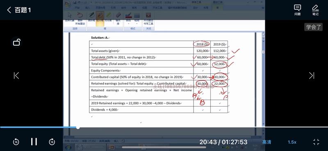The image size is (328, 151).
Task: Jump to the previous video
Action: pyautogui.click(x=16, y=75)
